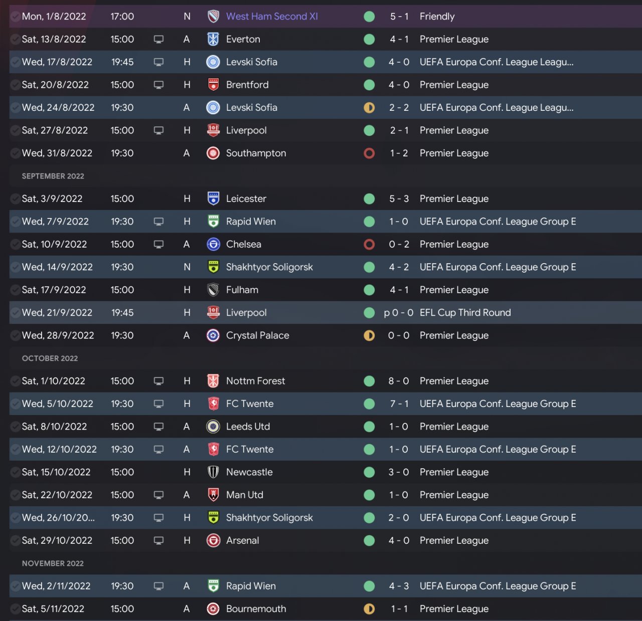Open the 8 - 0 score against Nottm Forest
Viewport: 642px width, 621px height.
399,381
